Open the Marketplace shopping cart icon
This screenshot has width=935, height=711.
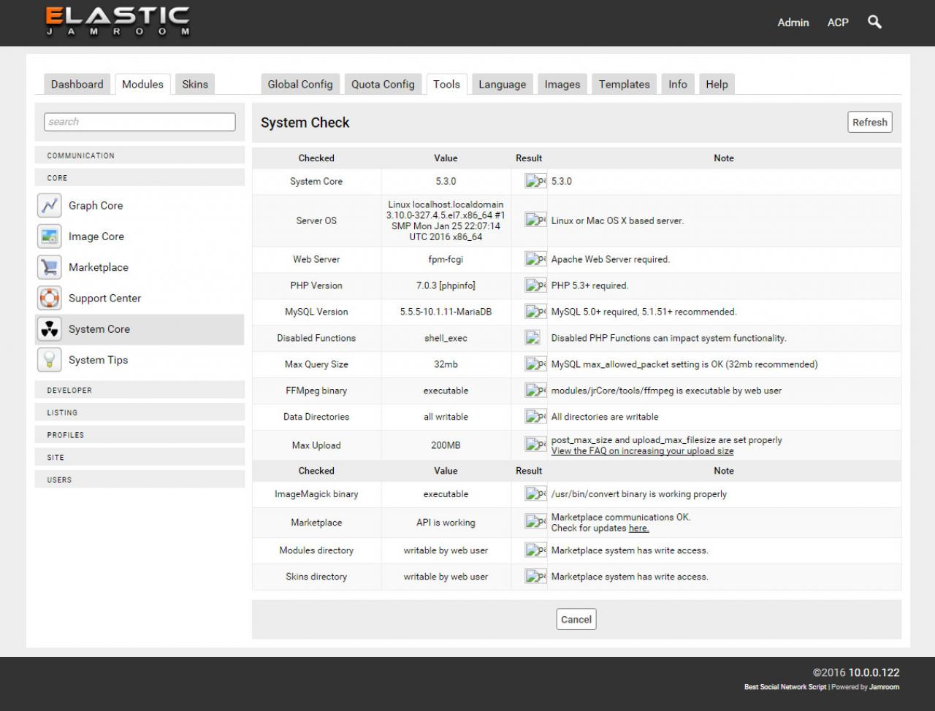tap(49, 267)
